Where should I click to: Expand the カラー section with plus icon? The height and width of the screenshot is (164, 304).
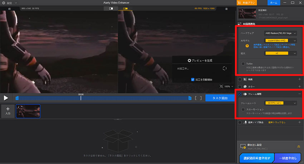click(x=300, y=87)
